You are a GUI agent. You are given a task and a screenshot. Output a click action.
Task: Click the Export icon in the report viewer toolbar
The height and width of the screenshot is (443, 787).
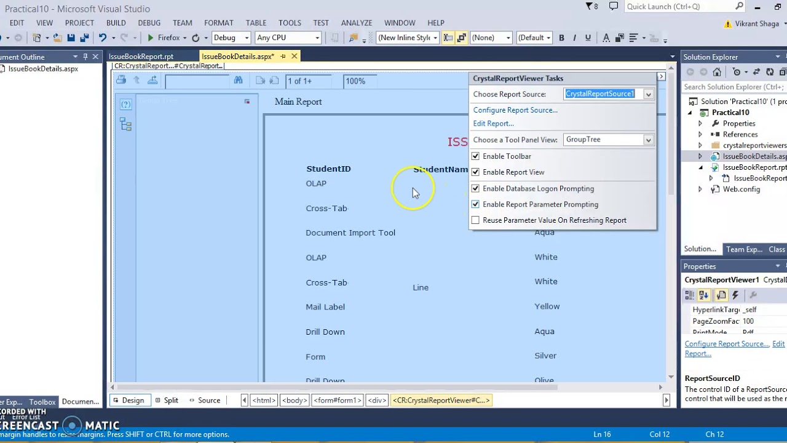[152, 80]
